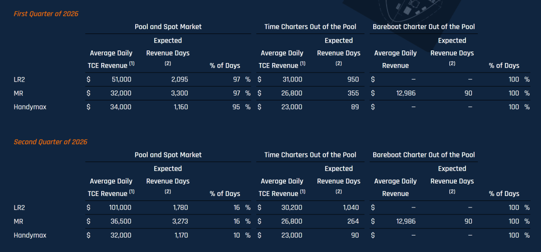Click the 36,500 MR pool revenue value
Screen dimensions: 541x252
120,221
